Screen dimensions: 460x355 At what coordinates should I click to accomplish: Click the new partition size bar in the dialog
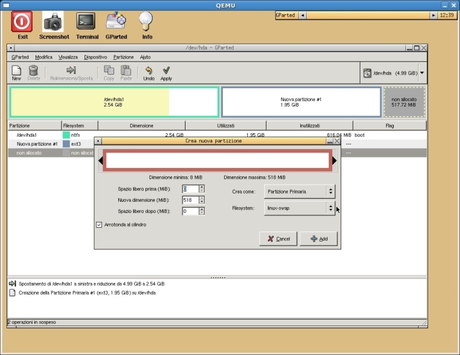[x=218, y=160]
